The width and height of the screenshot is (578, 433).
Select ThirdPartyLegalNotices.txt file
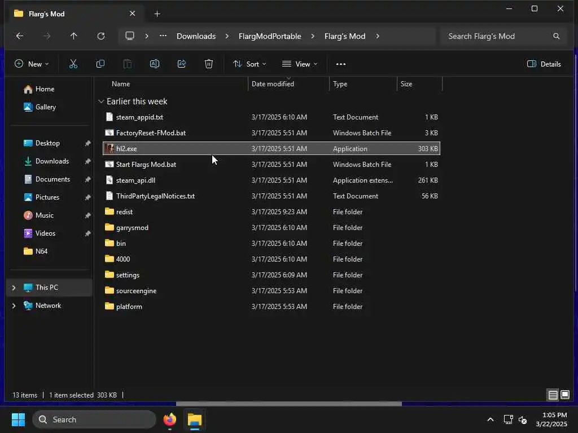[272, 196]
